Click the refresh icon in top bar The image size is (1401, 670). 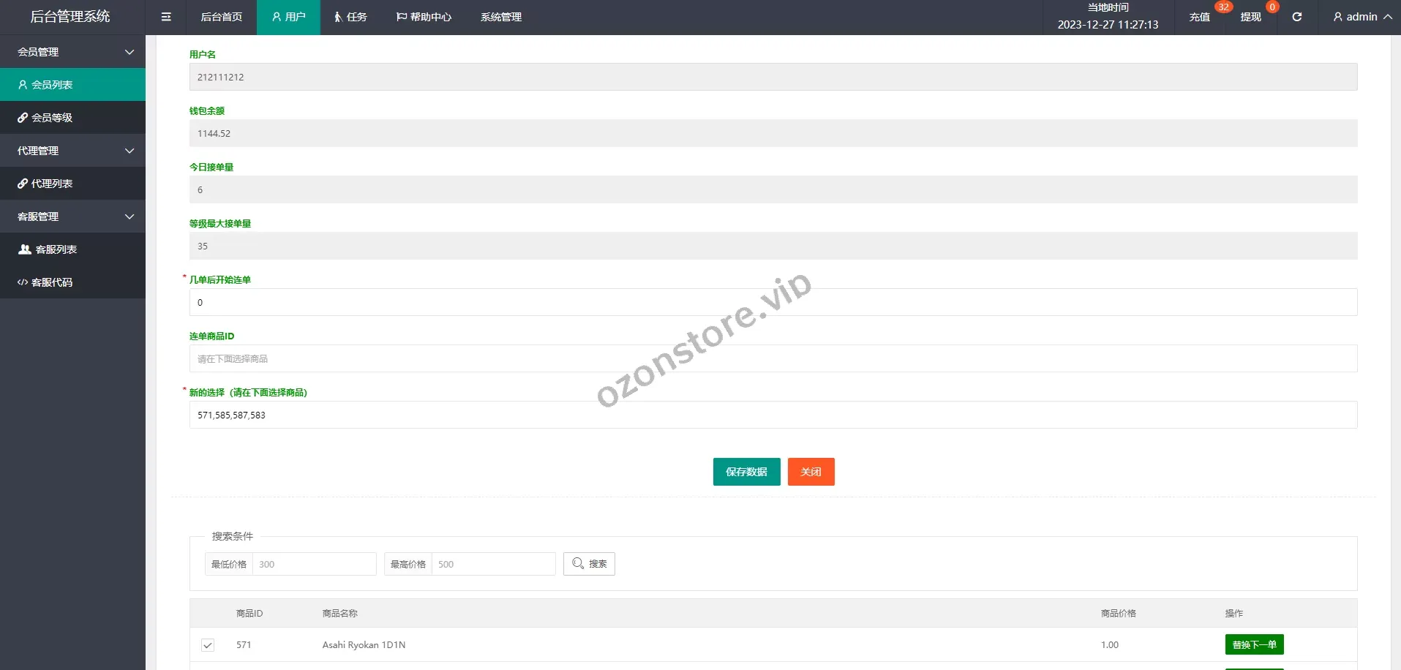(1296, 17)
